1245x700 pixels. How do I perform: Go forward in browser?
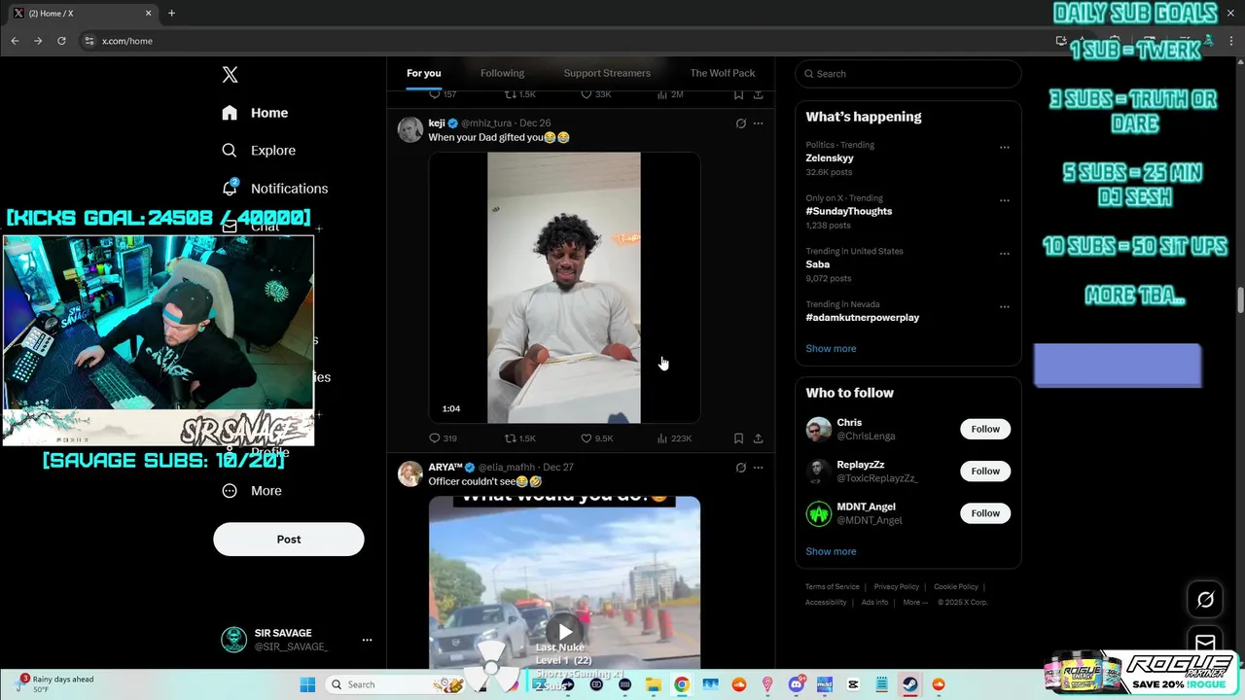(x=38, y=41)
